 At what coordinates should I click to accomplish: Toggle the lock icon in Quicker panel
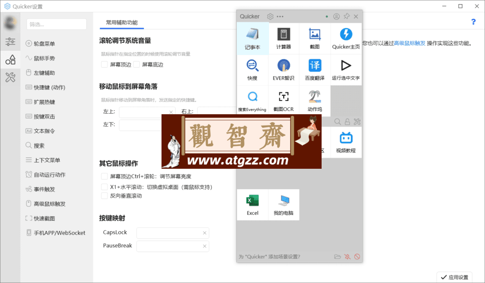click(347, 122)
